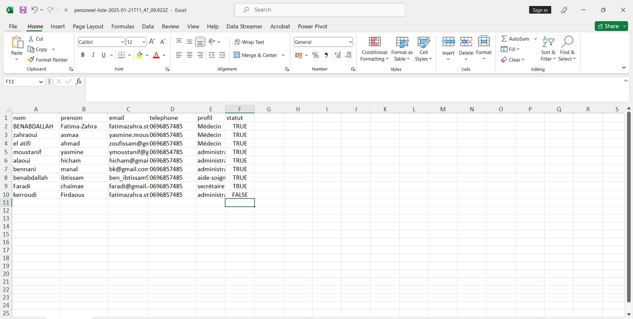This screenshot has width=633, height=319.
Task: Click the Increase Font Size icon
Action: coord(152,42)
